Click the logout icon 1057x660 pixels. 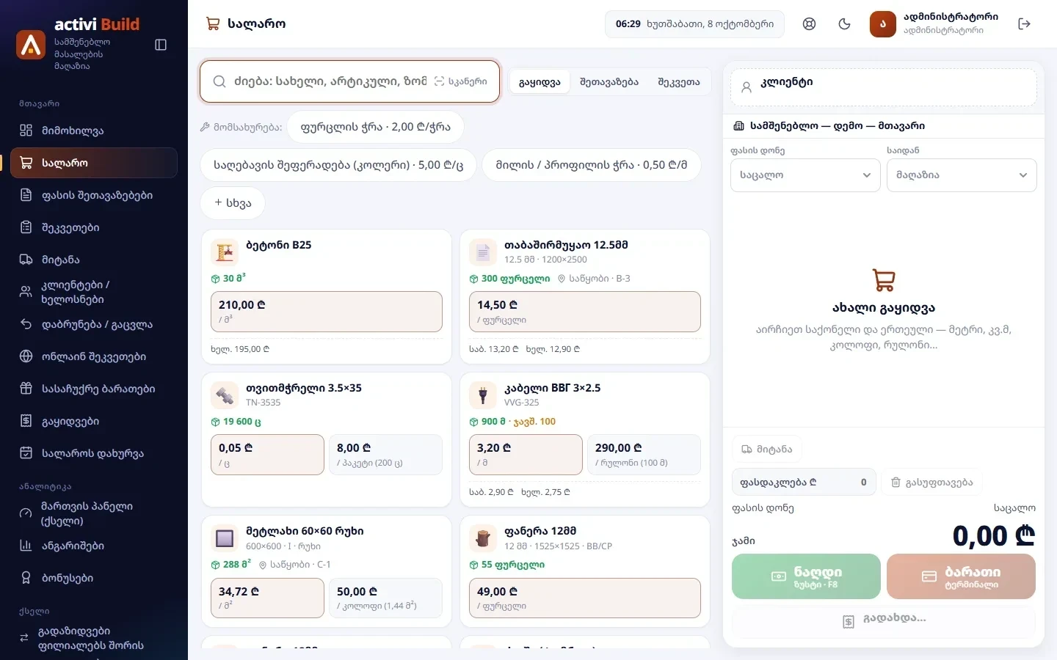(x=1025, y=23)
